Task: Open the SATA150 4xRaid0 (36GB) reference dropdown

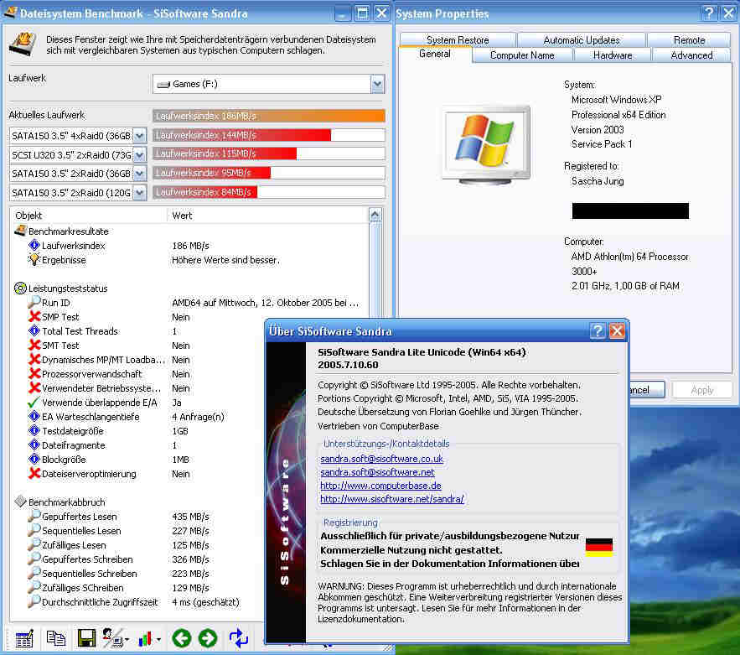Action: [x=139, y=136]
